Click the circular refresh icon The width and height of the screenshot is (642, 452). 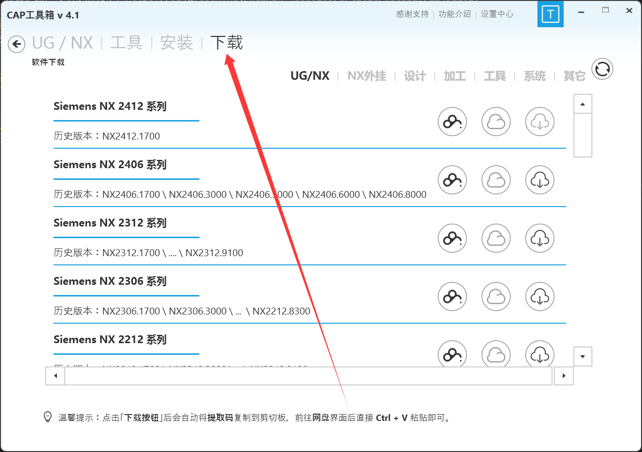point(602,69)
